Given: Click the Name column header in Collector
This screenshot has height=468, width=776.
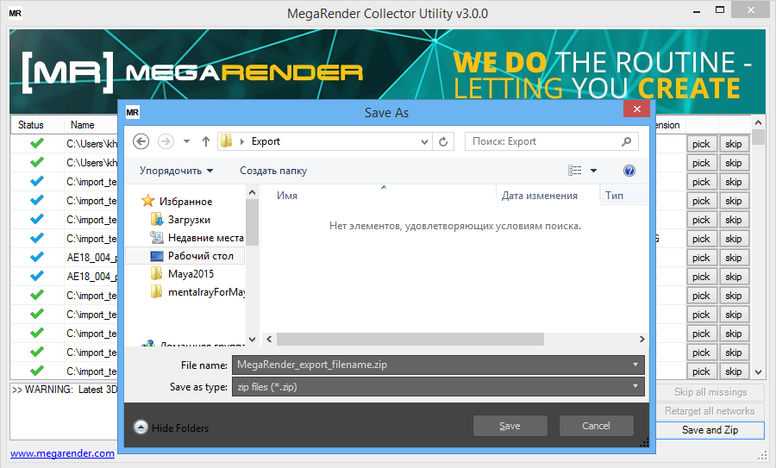Looking at the screenshot, I should point(82,125).
